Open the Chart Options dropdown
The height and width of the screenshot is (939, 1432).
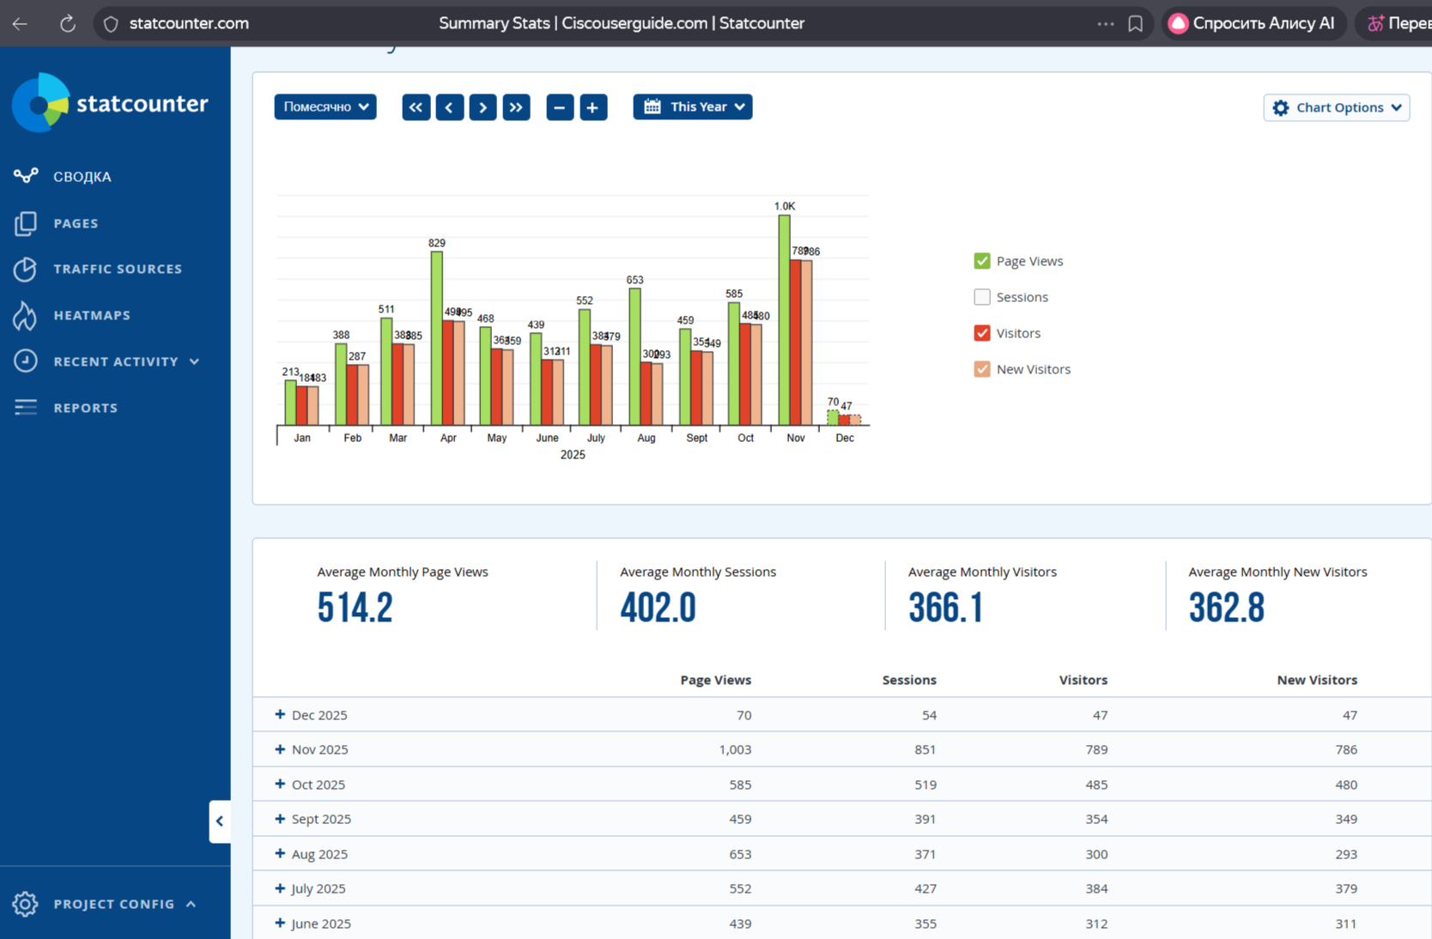click(x=1336, y=107)
